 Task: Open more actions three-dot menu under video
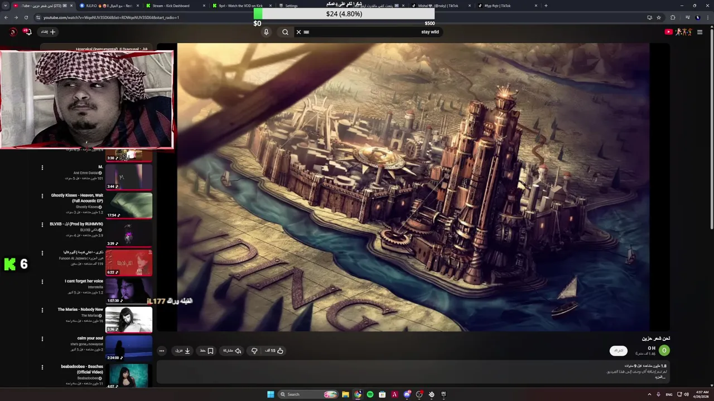click(162, 351)
